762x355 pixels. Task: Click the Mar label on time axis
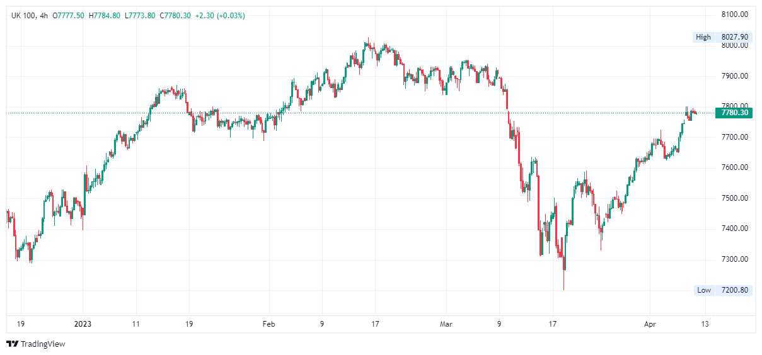coord(446,324)
